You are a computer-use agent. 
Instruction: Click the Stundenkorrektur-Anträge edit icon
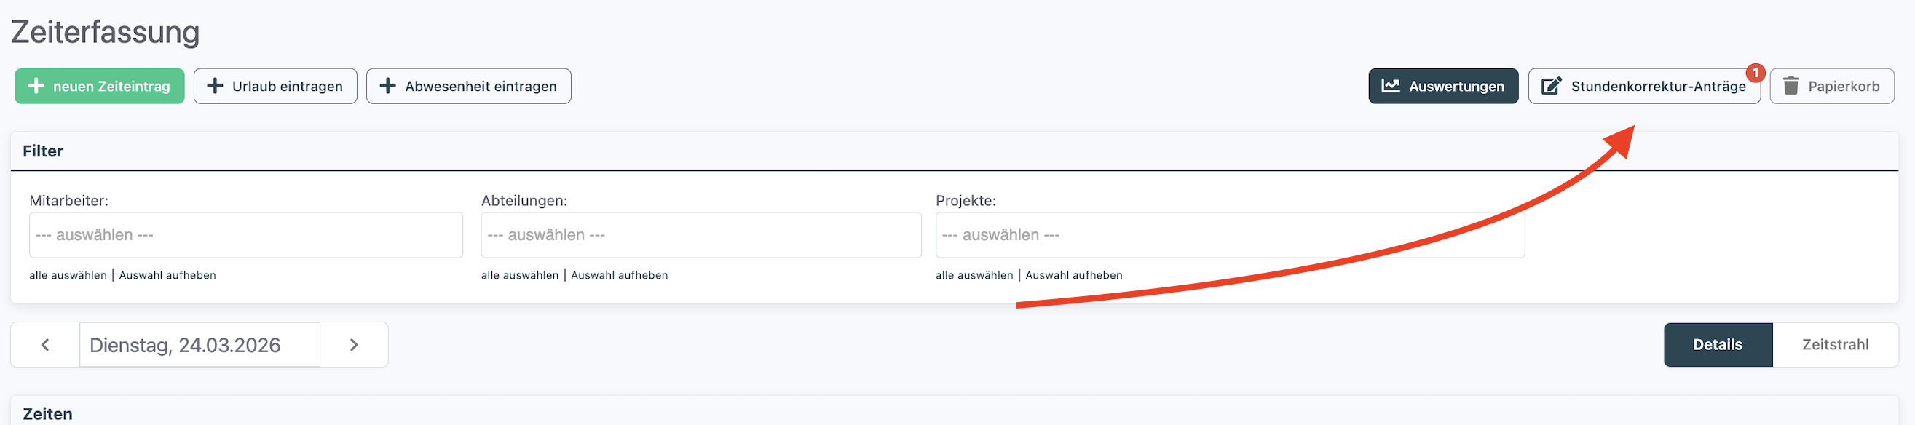point(1551,86)
